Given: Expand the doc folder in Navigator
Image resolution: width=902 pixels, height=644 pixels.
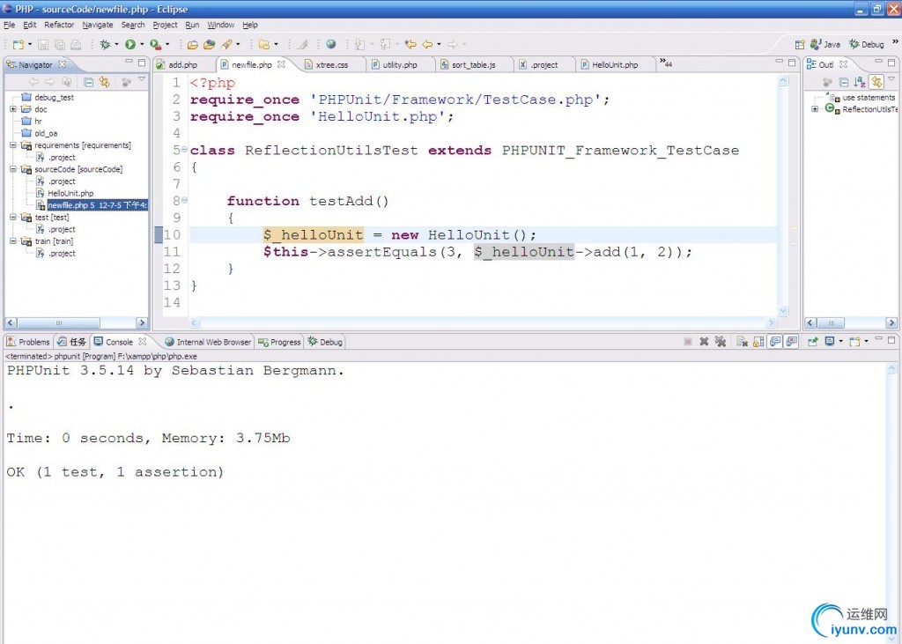Looking at the screenshot, I should point(13,109).
